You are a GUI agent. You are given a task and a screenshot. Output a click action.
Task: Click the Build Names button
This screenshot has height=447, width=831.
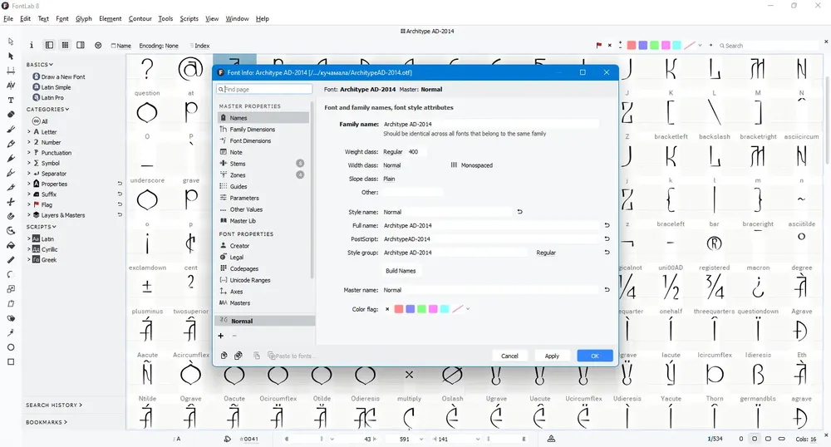click(x=401, y=271)
